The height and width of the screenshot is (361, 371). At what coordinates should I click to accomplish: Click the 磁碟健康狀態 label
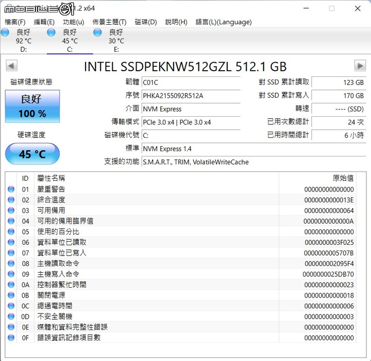[x=31, y=82]
